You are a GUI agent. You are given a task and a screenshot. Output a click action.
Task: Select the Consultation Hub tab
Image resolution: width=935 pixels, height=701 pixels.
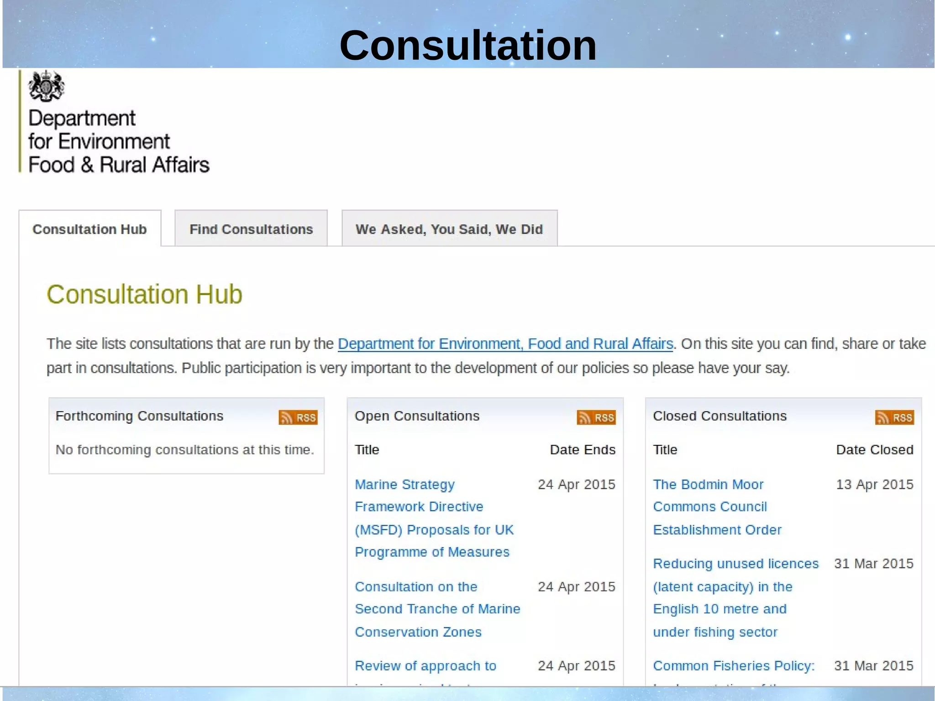tap(89, 229)
